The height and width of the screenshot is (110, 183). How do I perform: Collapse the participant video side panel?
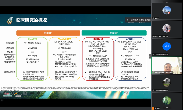(x=149, y=56)
